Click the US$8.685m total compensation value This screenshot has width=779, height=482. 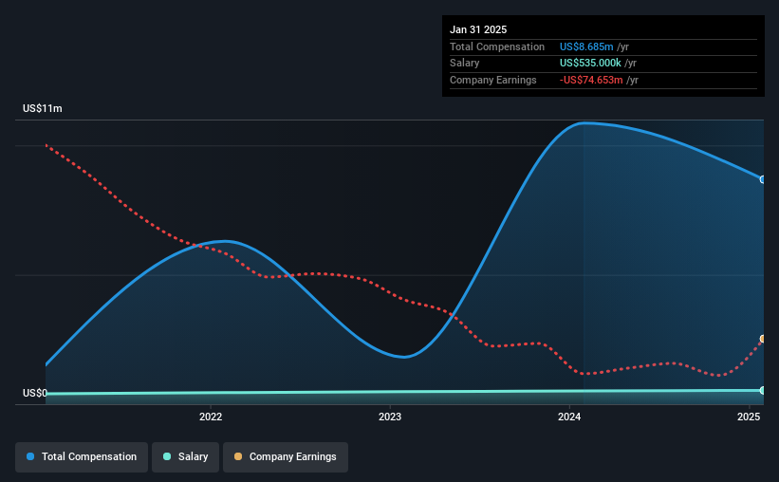(586, 46)
